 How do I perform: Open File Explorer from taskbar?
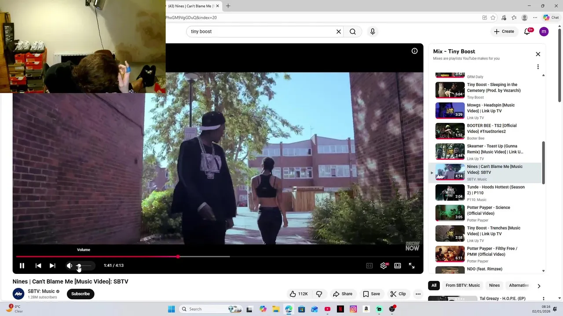[x=276, y=309]
